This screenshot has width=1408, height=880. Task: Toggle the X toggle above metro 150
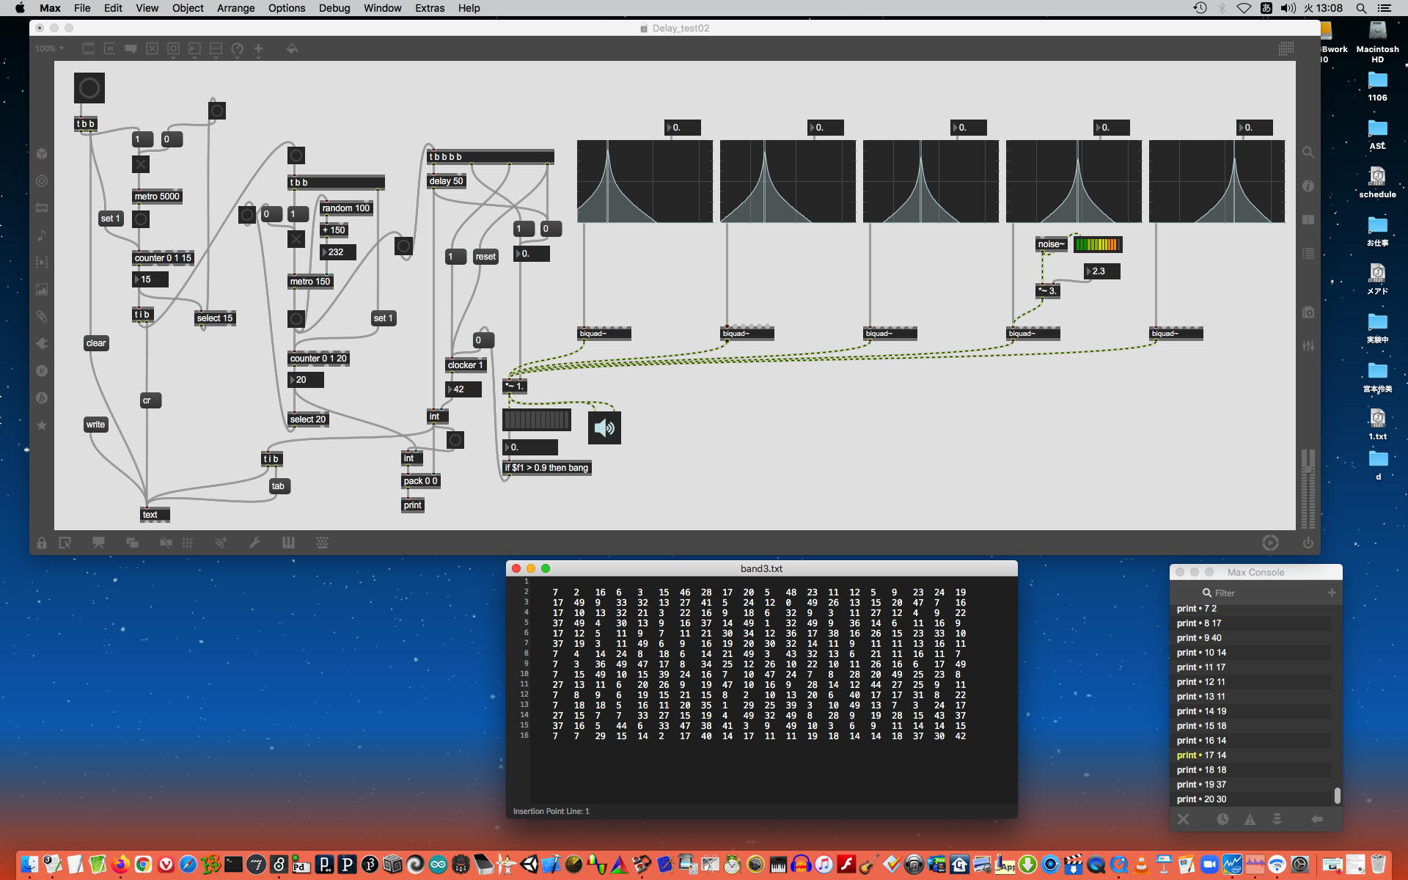click(296, 239)
